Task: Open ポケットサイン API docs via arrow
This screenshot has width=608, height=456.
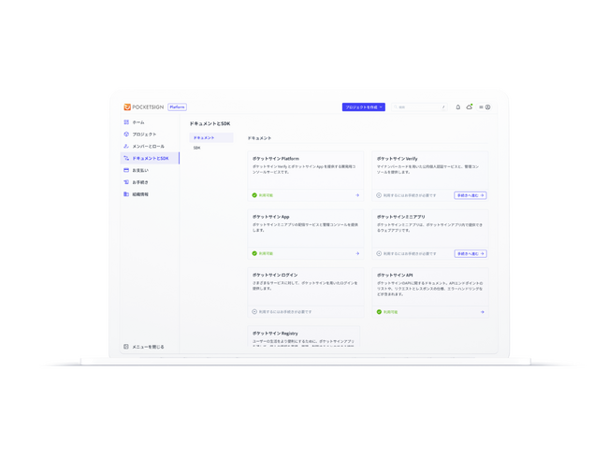Action: [482, 312]
